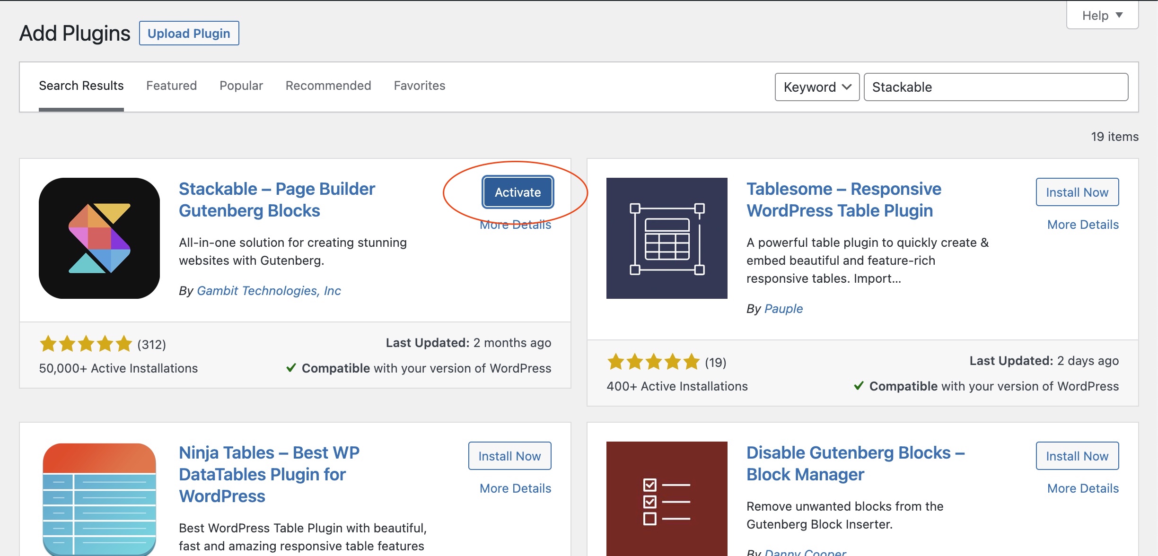Image resolution: width=1158 pixels, height=556 pixels.
Task: Click "400+ Active Installations" text
Action: click(x=677, y=386)
